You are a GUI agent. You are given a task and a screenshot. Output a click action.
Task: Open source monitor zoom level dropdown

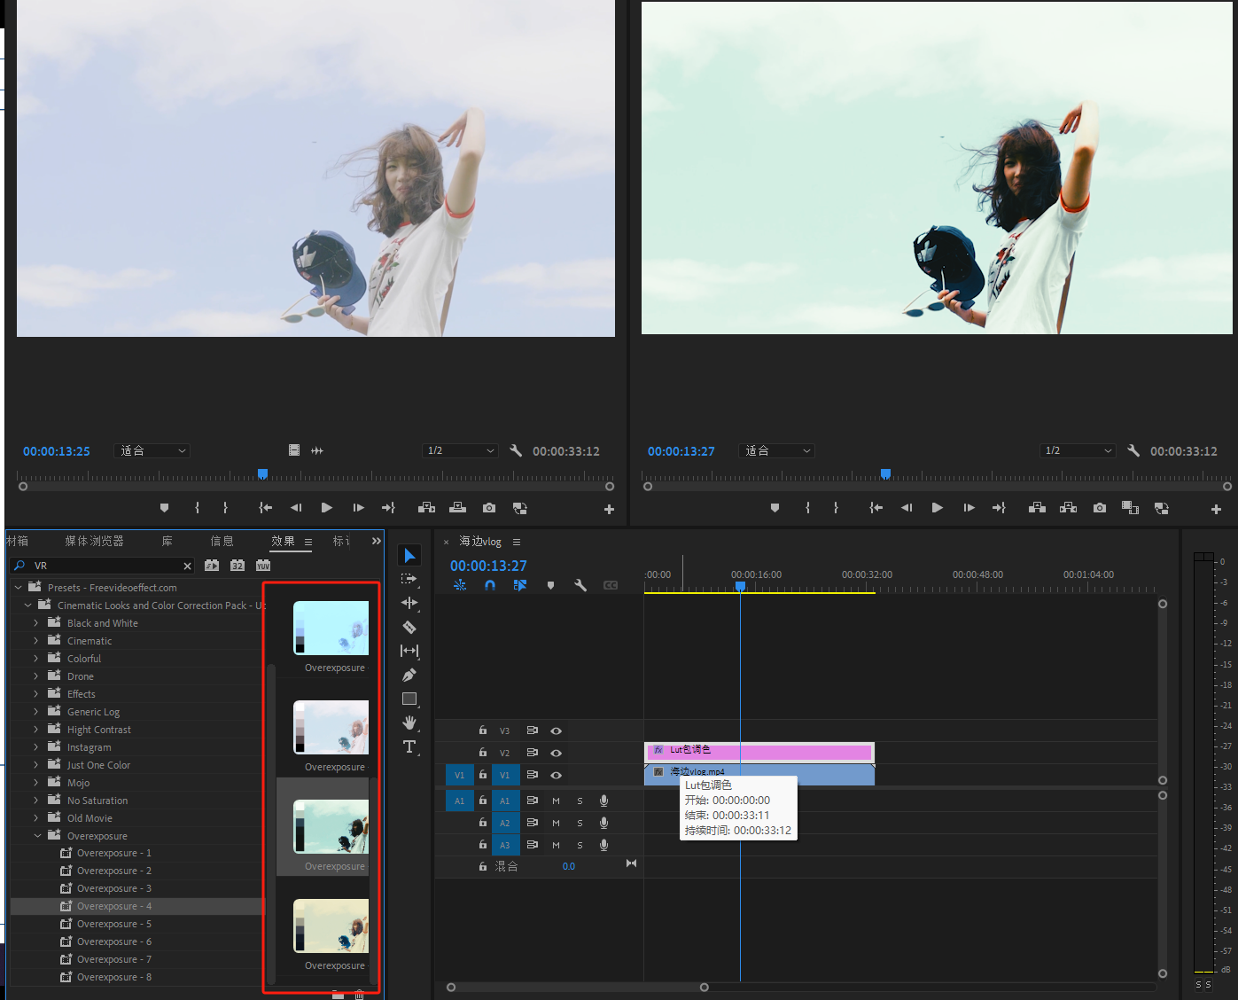tap(152, 450)
